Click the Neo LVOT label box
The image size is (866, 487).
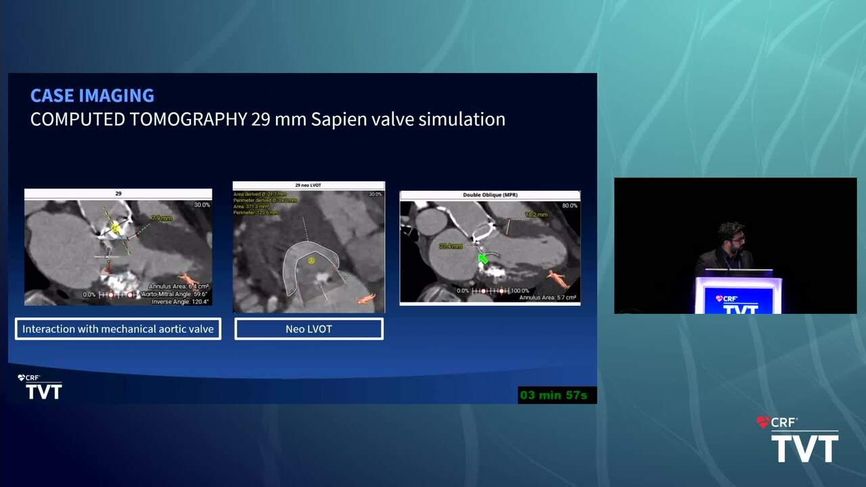coord(309,329)
